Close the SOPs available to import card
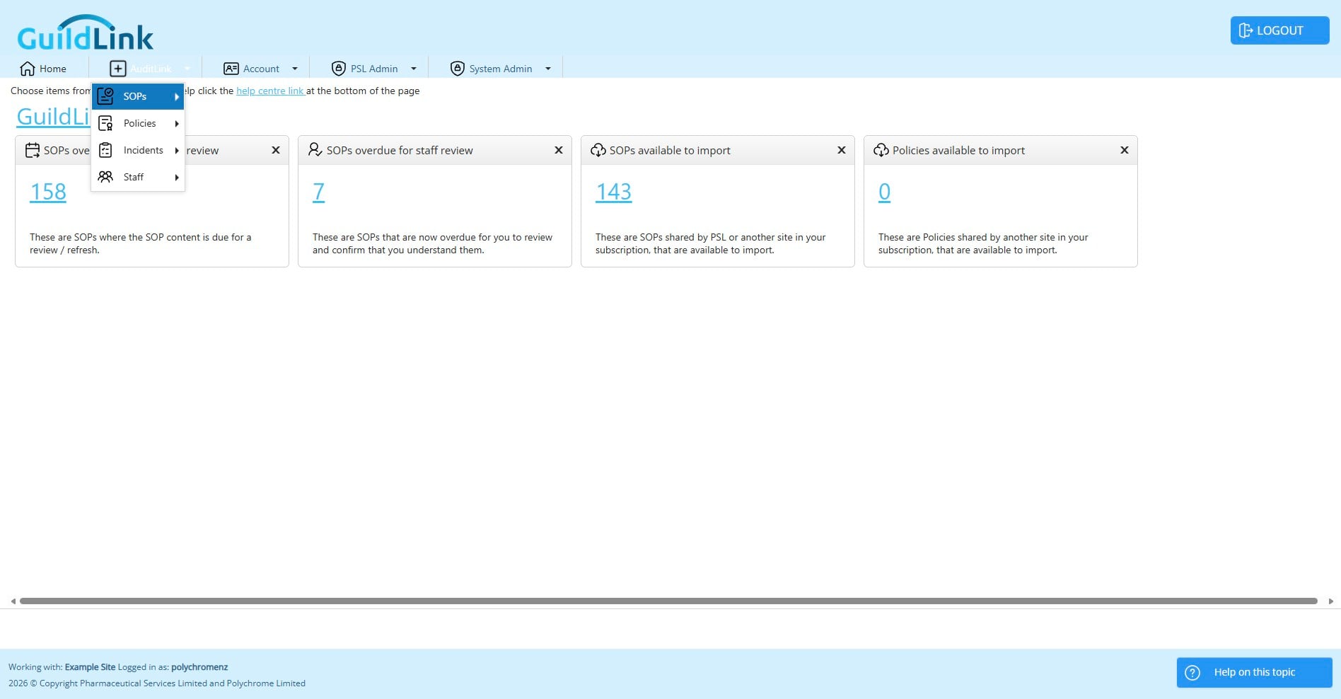The height and width of the screenshot is (699, 1341). 842,150
